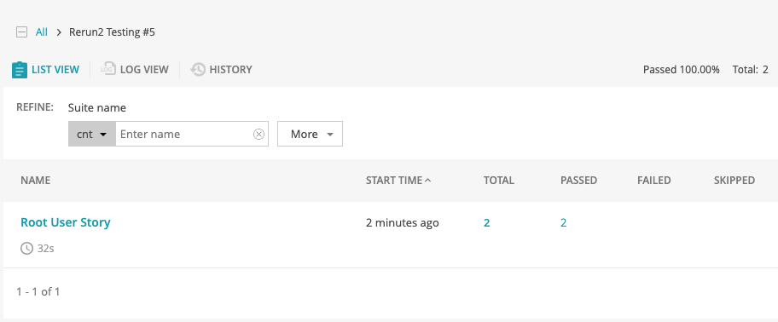Sort by the NAME column header
778x322 pixels.
coord(35,181)
